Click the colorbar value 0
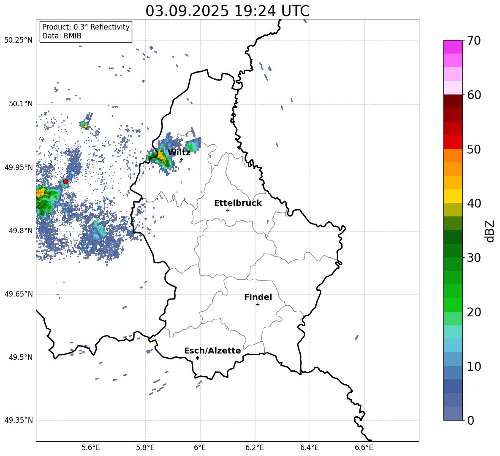This screenshot has height=456, width=500. point(470,420)
